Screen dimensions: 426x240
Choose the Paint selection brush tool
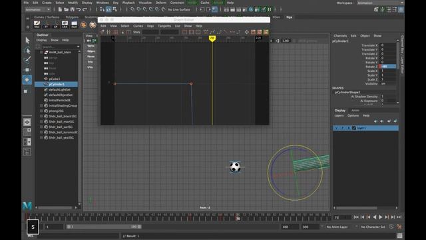pyautogui.click(x=27, y=60)
